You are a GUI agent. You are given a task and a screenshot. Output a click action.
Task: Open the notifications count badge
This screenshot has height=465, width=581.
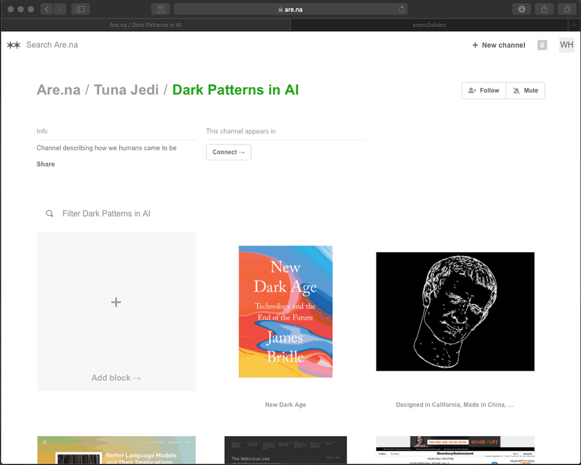tap(542, 45)
